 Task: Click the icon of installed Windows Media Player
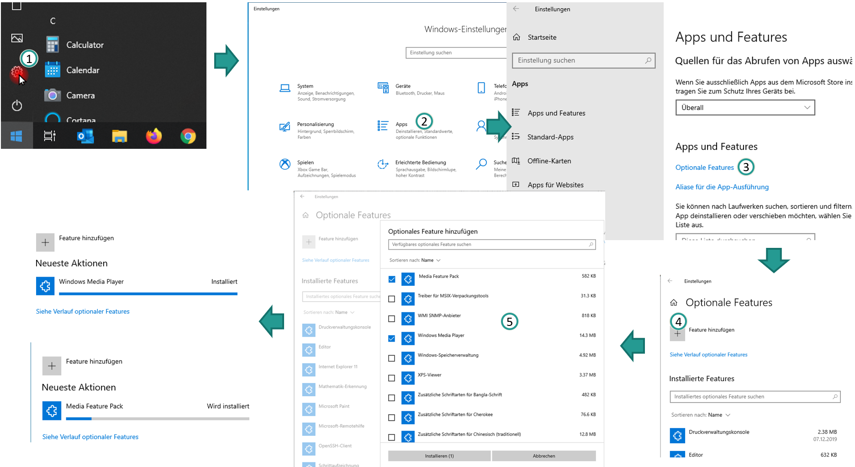point(45,286)
